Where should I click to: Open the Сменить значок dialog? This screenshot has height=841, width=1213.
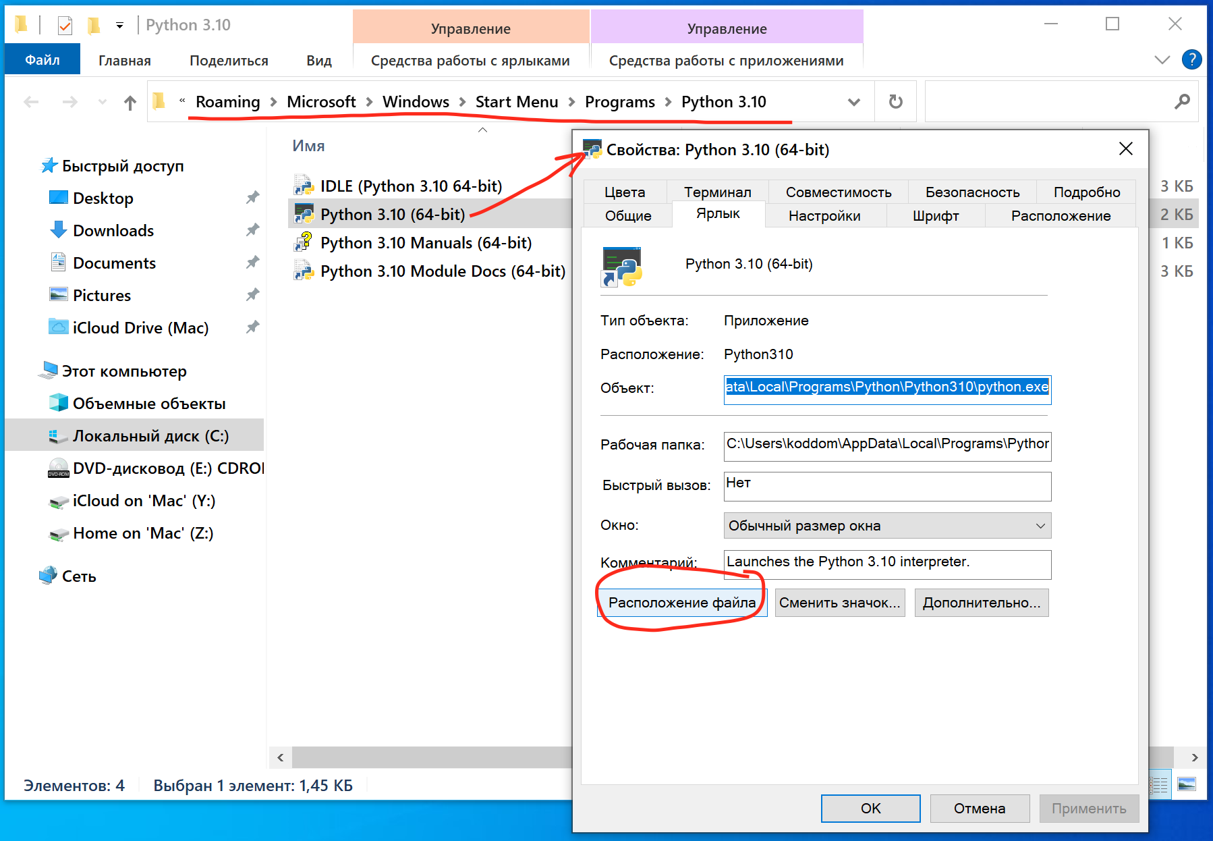coord(839,602)
